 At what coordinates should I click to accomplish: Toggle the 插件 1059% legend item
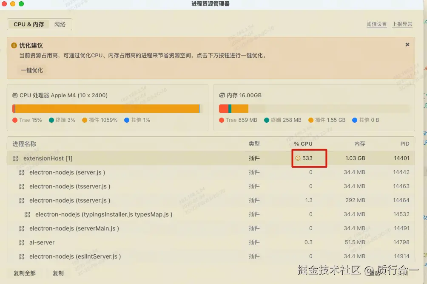[x=100, y=120]
